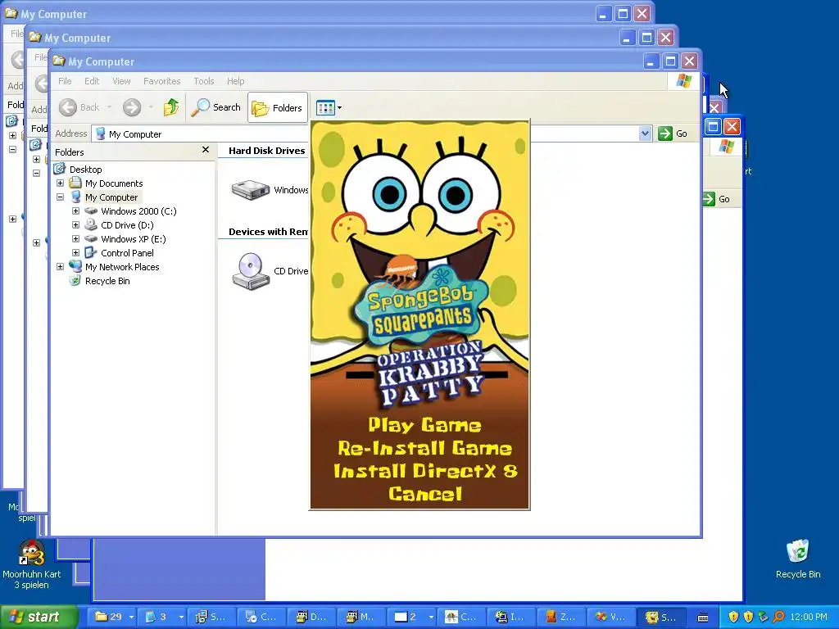
Task: Click Cancel in the SpongeBob launcher
Action: pos(425,494)
